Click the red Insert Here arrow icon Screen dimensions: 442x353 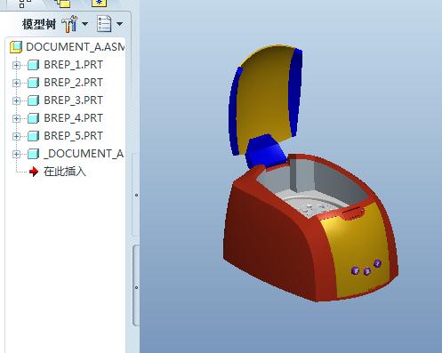[x=34, y=172]
